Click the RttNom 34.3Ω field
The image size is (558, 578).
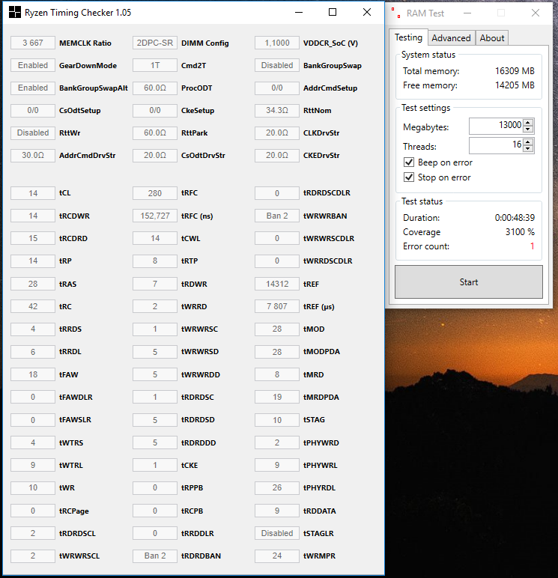coord(277,110)
